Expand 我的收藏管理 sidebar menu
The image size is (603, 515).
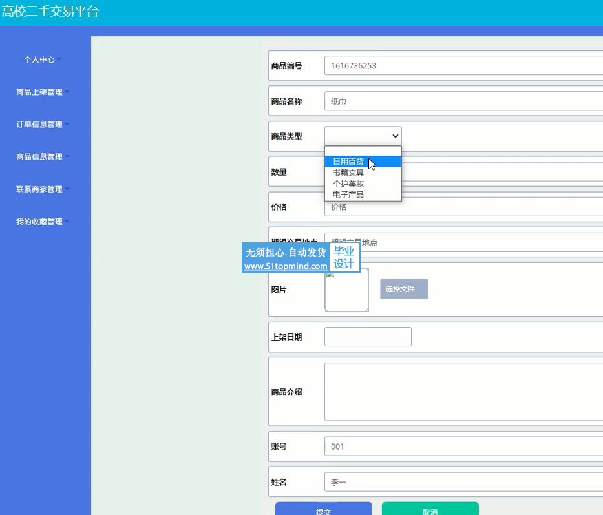pos(42,222)
